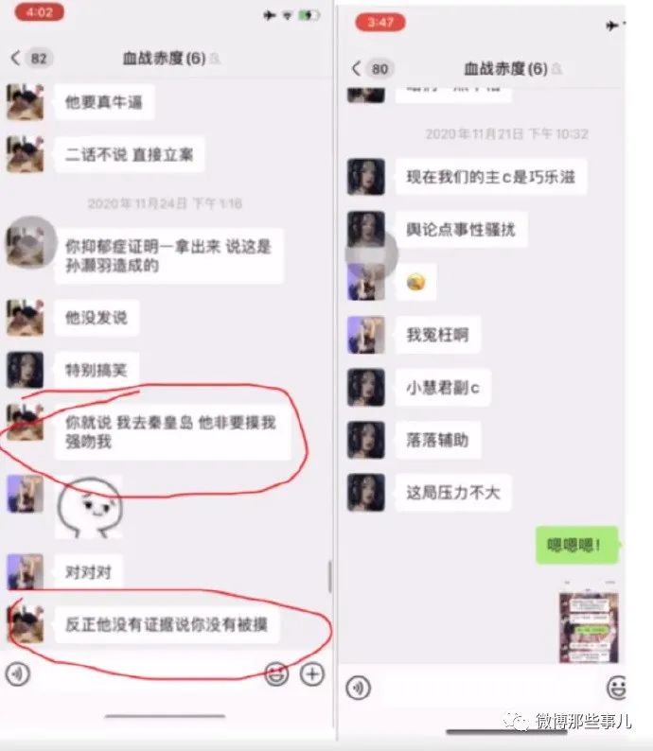653x751 pixels.
Task: Tap the back arrow beside badge 80
Action: point(356,68)
